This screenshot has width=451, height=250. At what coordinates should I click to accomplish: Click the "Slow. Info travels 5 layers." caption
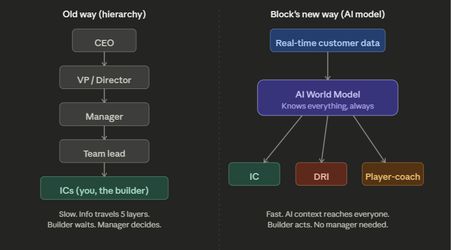click(x=104, y=214)
